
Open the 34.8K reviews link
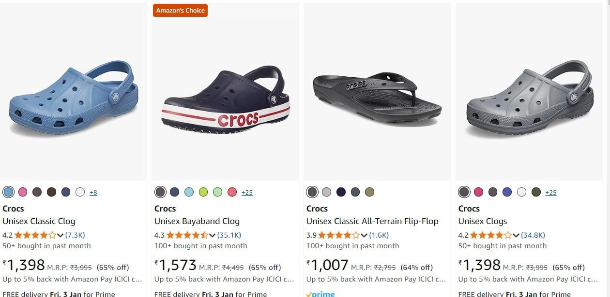pos(533,235)
